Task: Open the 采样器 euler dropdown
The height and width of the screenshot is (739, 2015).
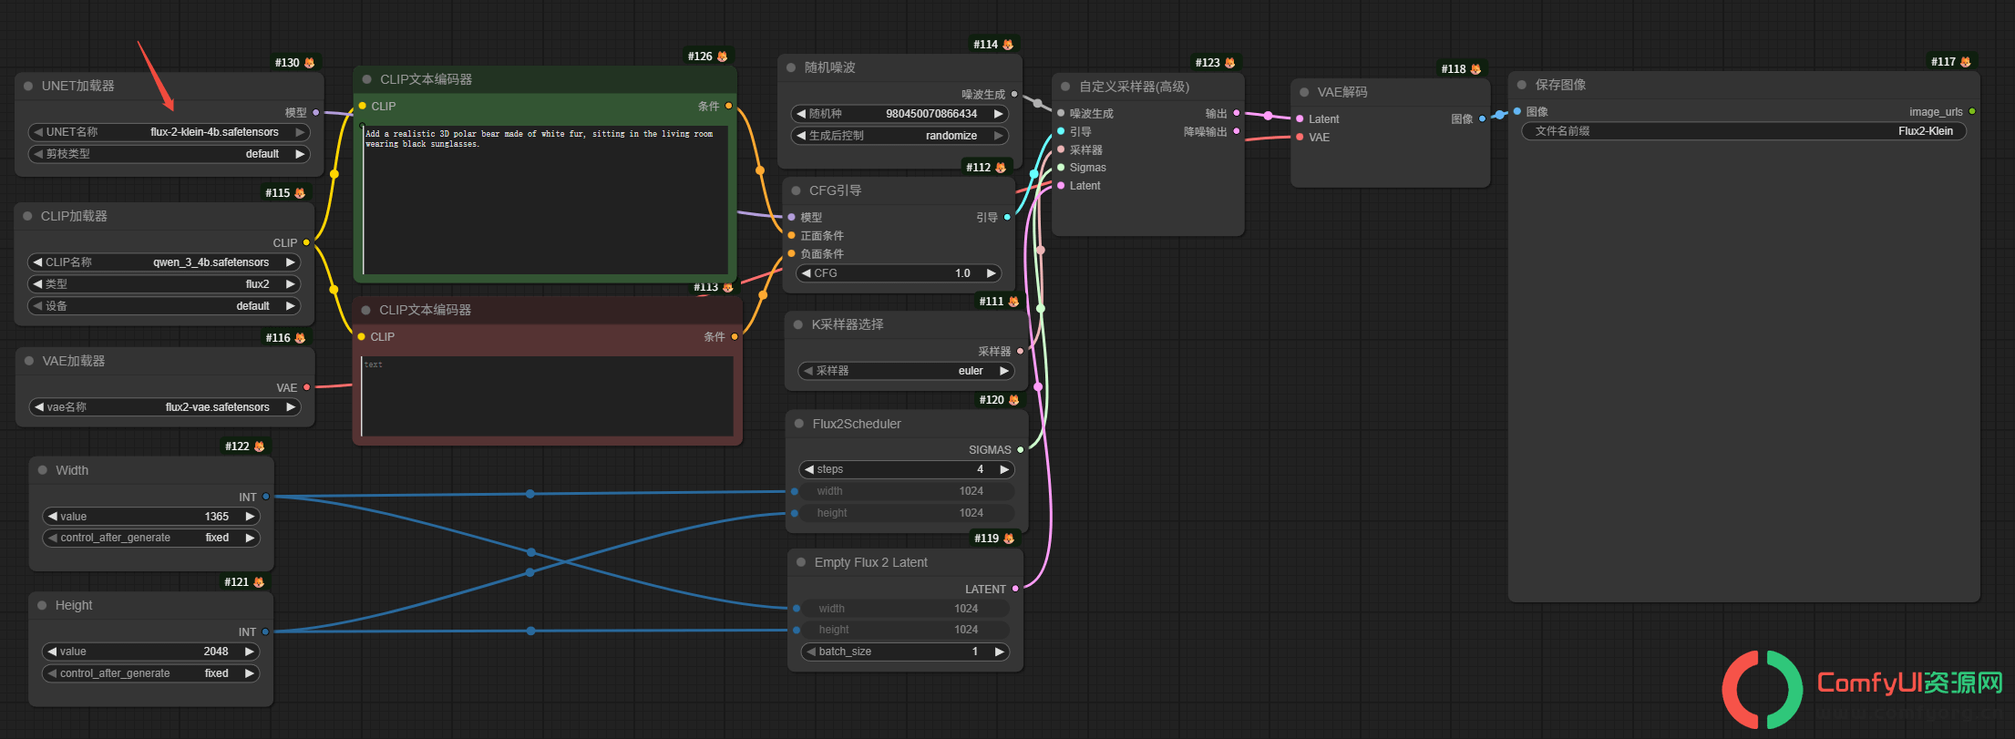Action: coord(907,371)
